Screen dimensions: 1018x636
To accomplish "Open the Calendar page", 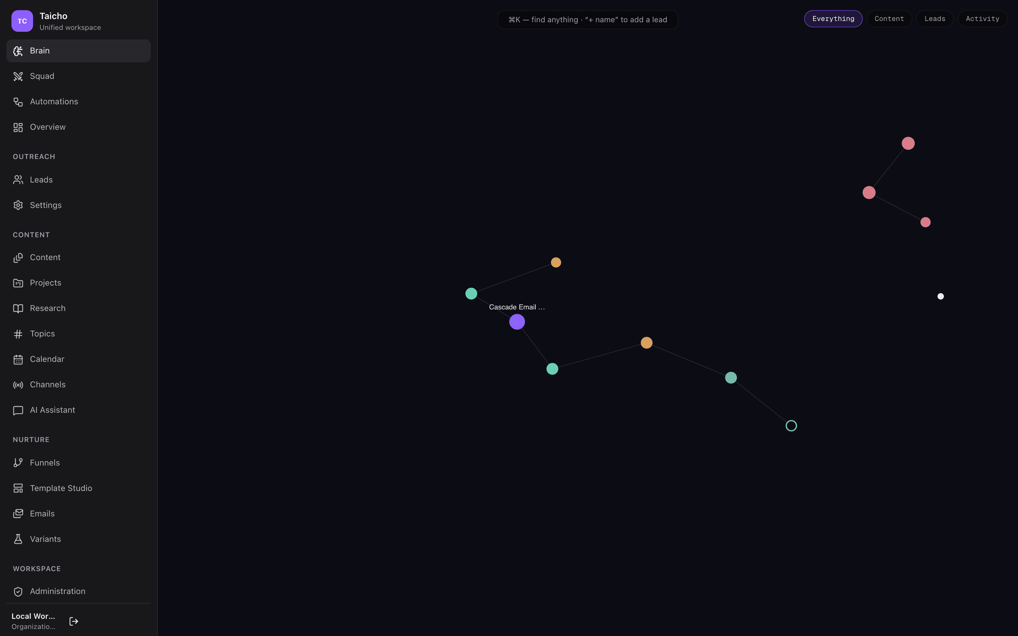I will (x=79, y=359).
